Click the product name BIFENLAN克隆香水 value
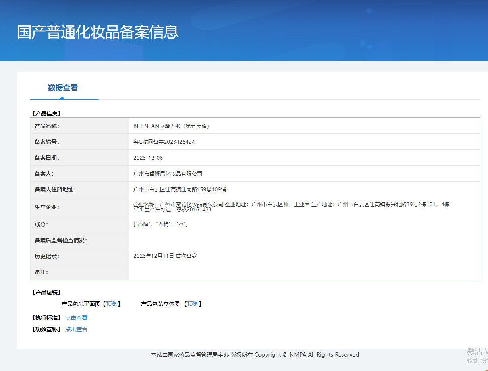The image size is (488, 371). [x=171, y=126]
